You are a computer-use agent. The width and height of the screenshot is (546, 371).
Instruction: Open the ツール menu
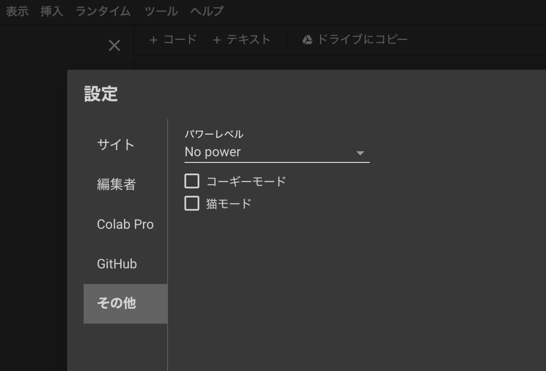click(x=161, y=11)
